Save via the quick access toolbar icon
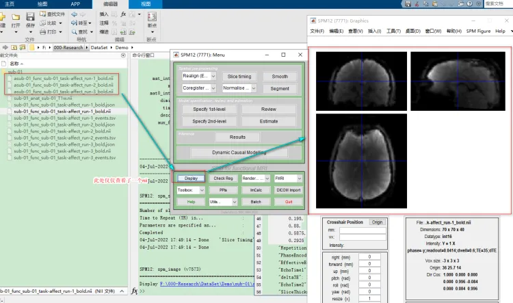Screen dimensions: 513x303 tap(408, 4)
